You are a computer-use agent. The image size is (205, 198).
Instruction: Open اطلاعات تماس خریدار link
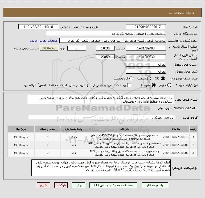coord(44,41)
